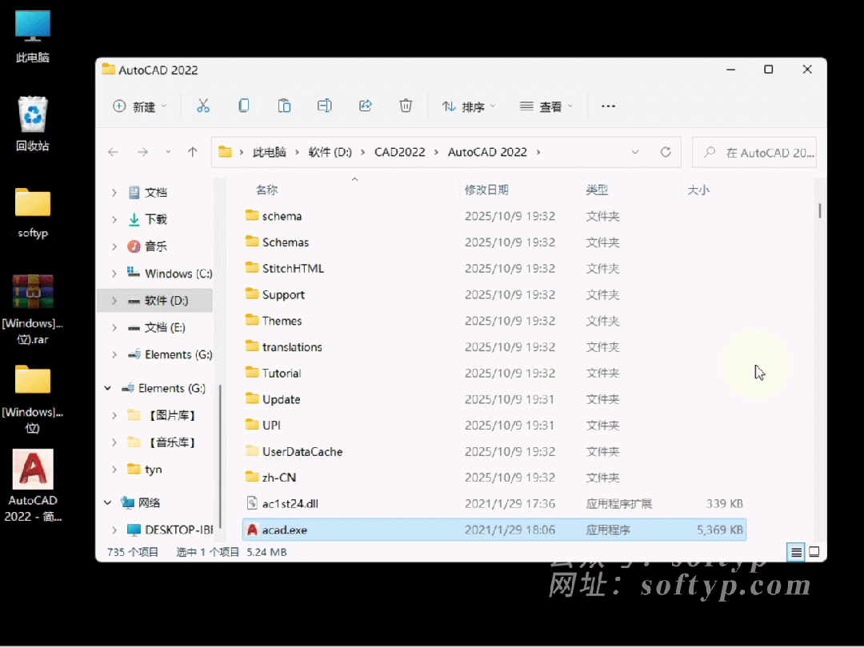The height and width of the screenshot is (648, 864).
Task: Select the Update folder row
Action: (494, 399)
